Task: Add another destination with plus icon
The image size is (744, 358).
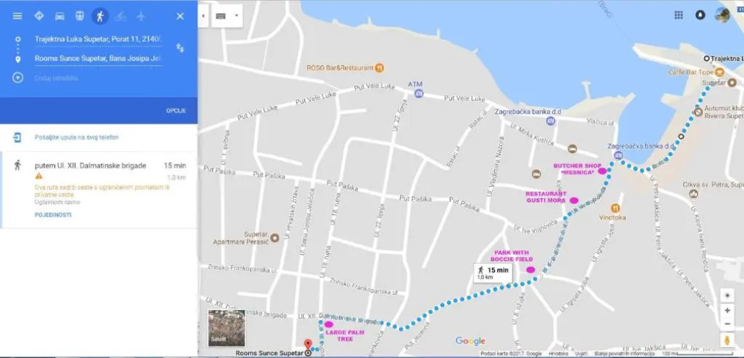Action: point(18,77)
